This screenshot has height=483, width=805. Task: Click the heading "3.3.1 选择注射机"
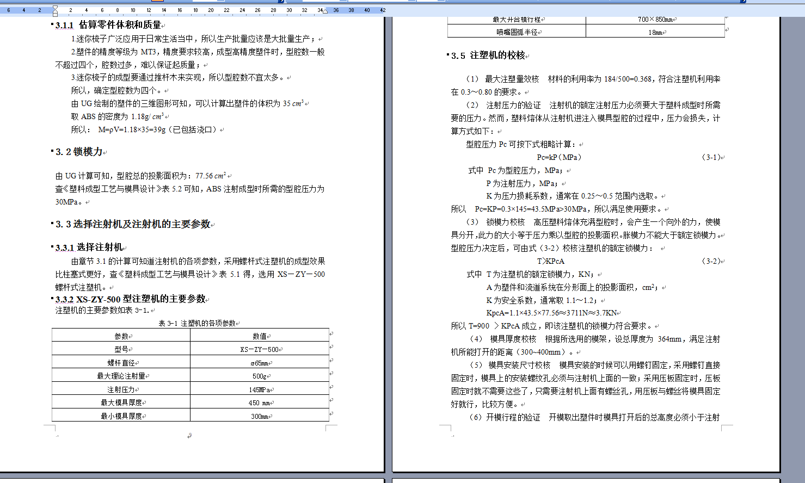[89, 247]
